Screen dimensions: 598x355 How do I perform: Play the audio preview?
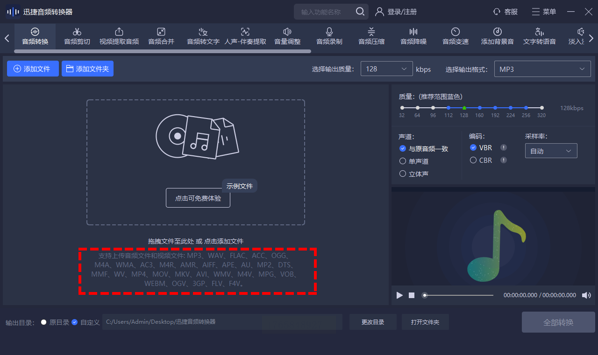pos(399,295)
